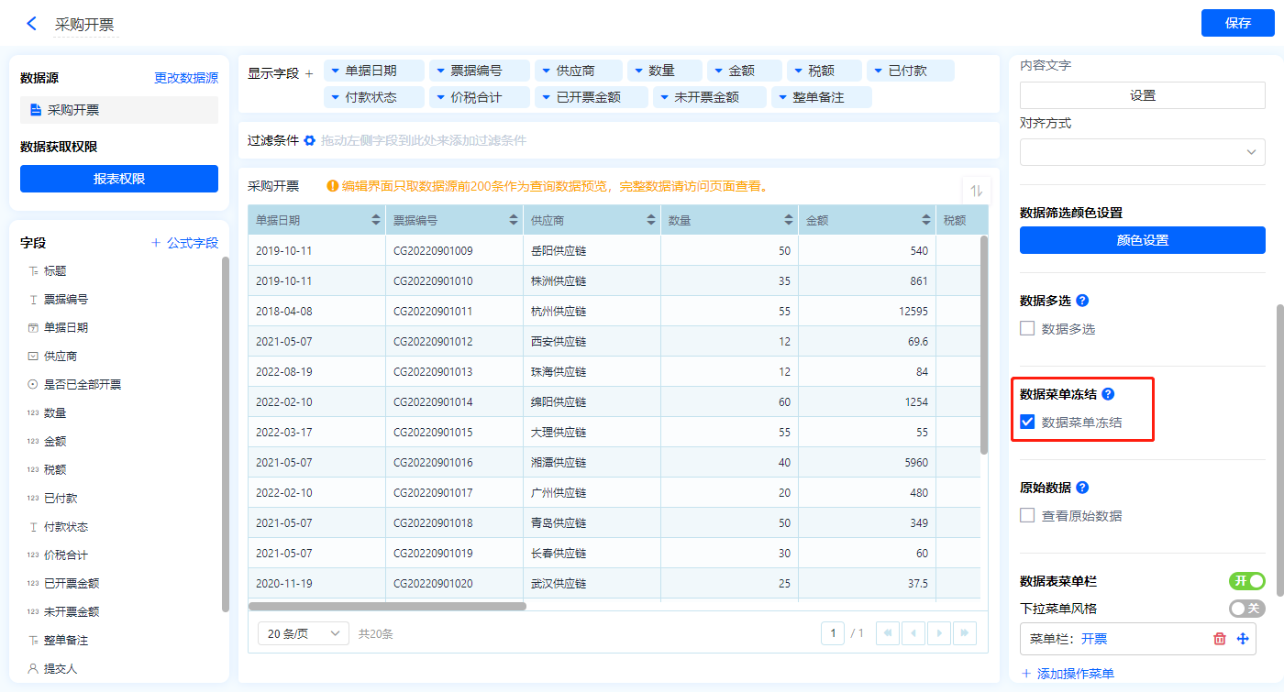Click the 报表权限 button
Screen dimensions: 1284x692
(119, 179)
